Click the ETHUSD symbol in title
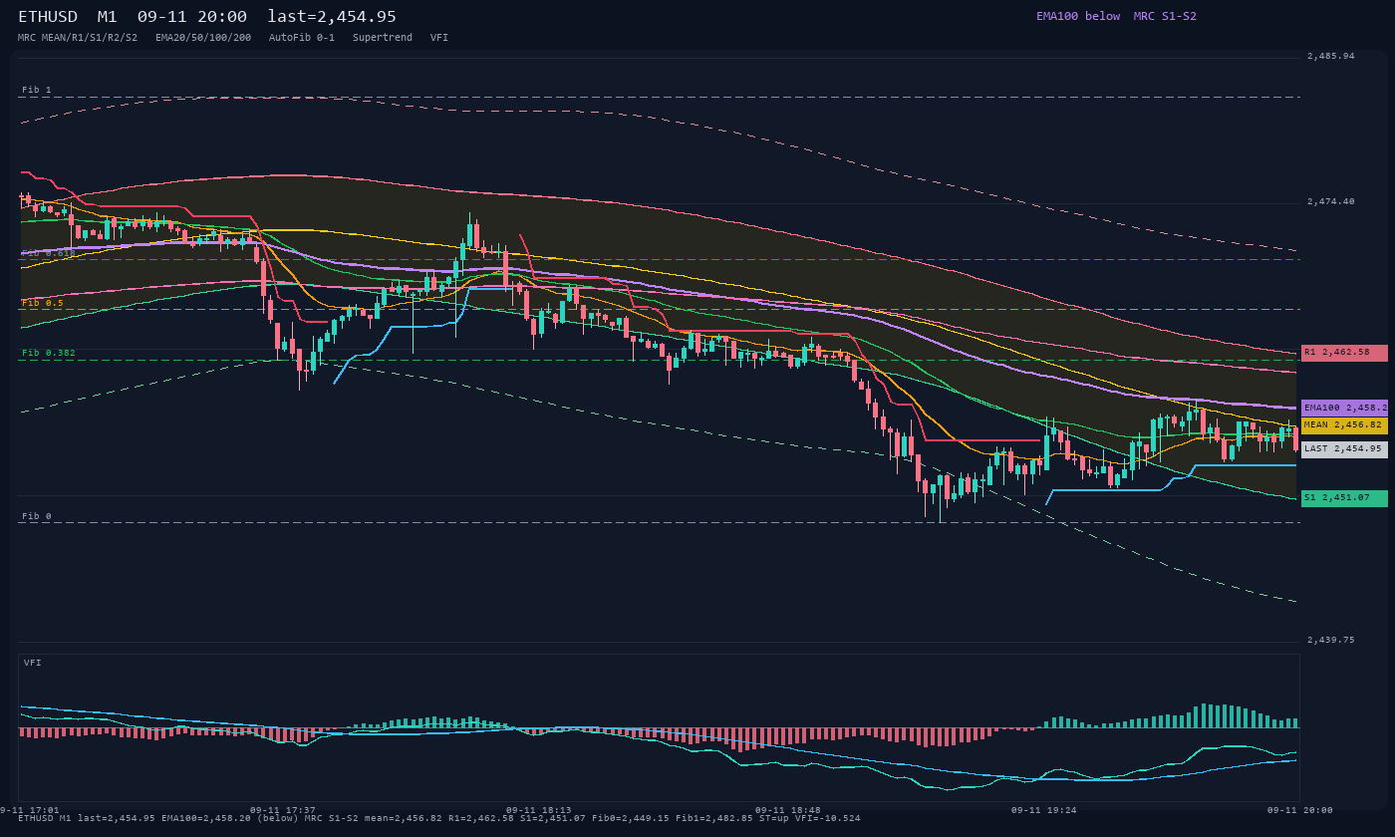 (48, 17)
